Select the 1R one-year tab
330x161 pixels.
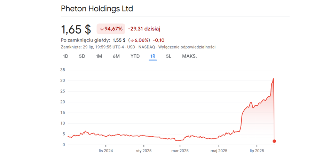pyautogui.click(x=153, y=56)
